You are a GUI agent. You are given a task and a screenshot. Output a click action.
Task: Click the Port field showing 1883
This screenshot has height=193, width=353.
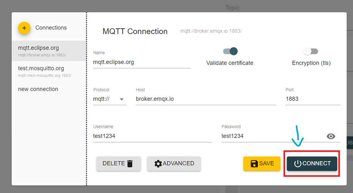(x=312, y=99)
